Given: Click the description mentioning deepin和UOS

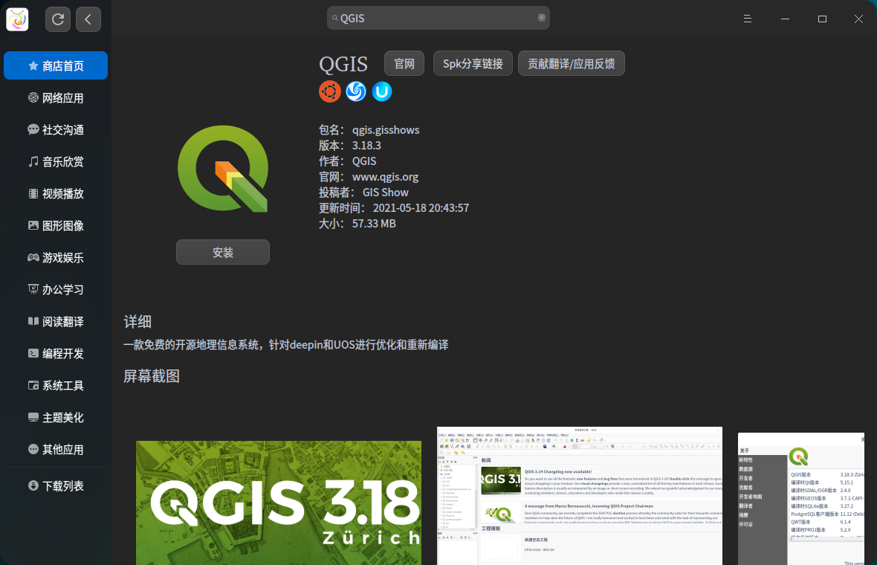Looking at the screenshot, I should 286,345.
